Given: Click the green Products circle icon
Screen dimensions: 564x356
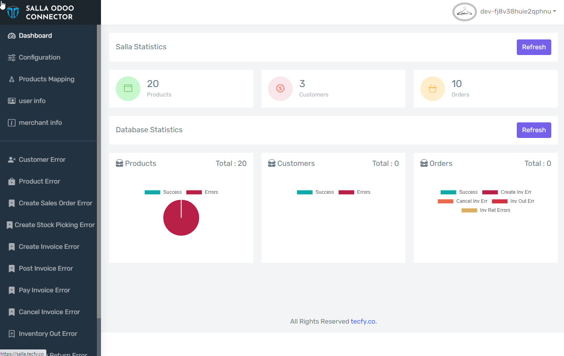Looking at the screenshot, I should point(128,88).
